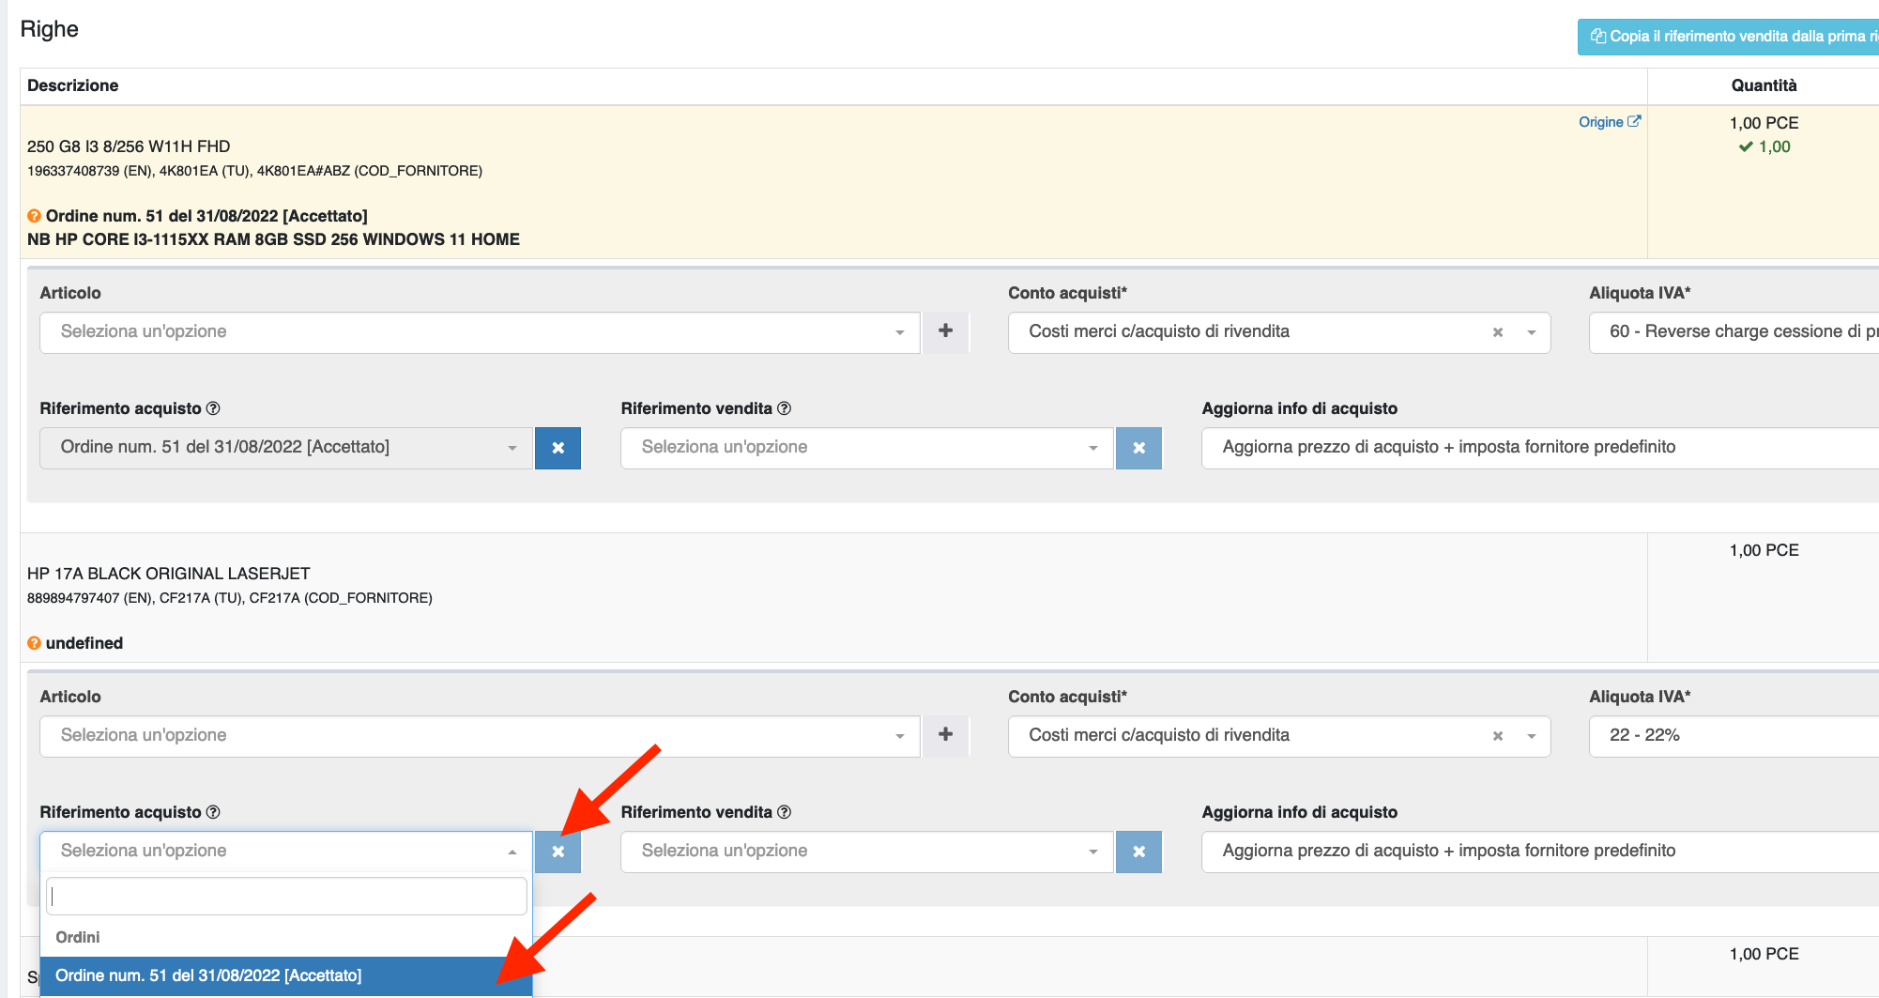Add new articolo in HP 17A row plus button
Screen dimensions: 1879x998
945,734
